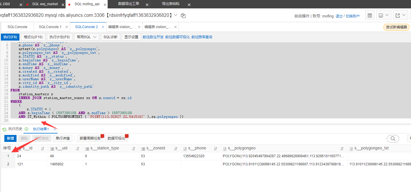Open the chevron beside the export icon
The width and height of the screenshot is (411, 192).
(x=403, y=15)
